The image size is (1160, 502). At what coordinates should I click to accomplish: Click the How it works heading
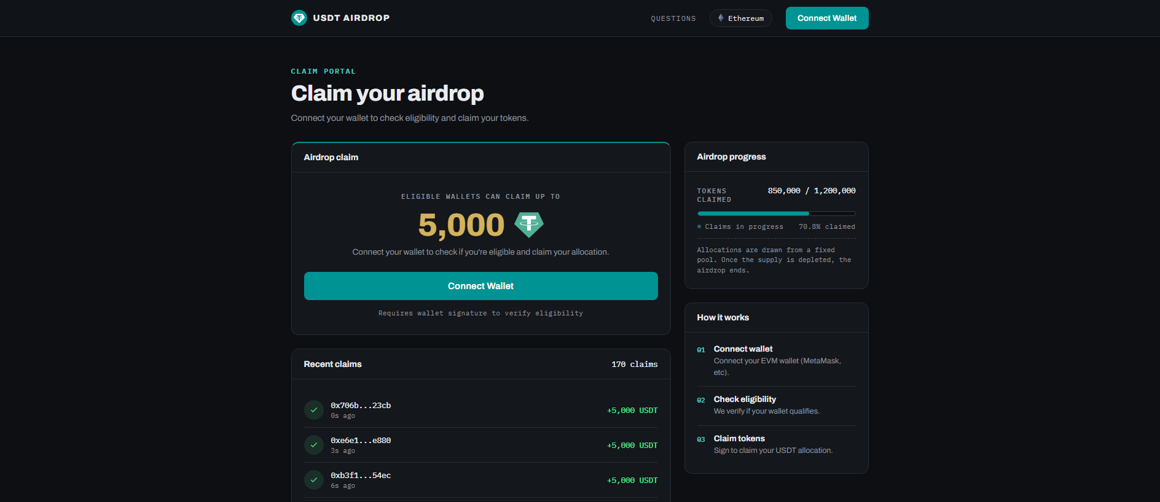point(723,317)
